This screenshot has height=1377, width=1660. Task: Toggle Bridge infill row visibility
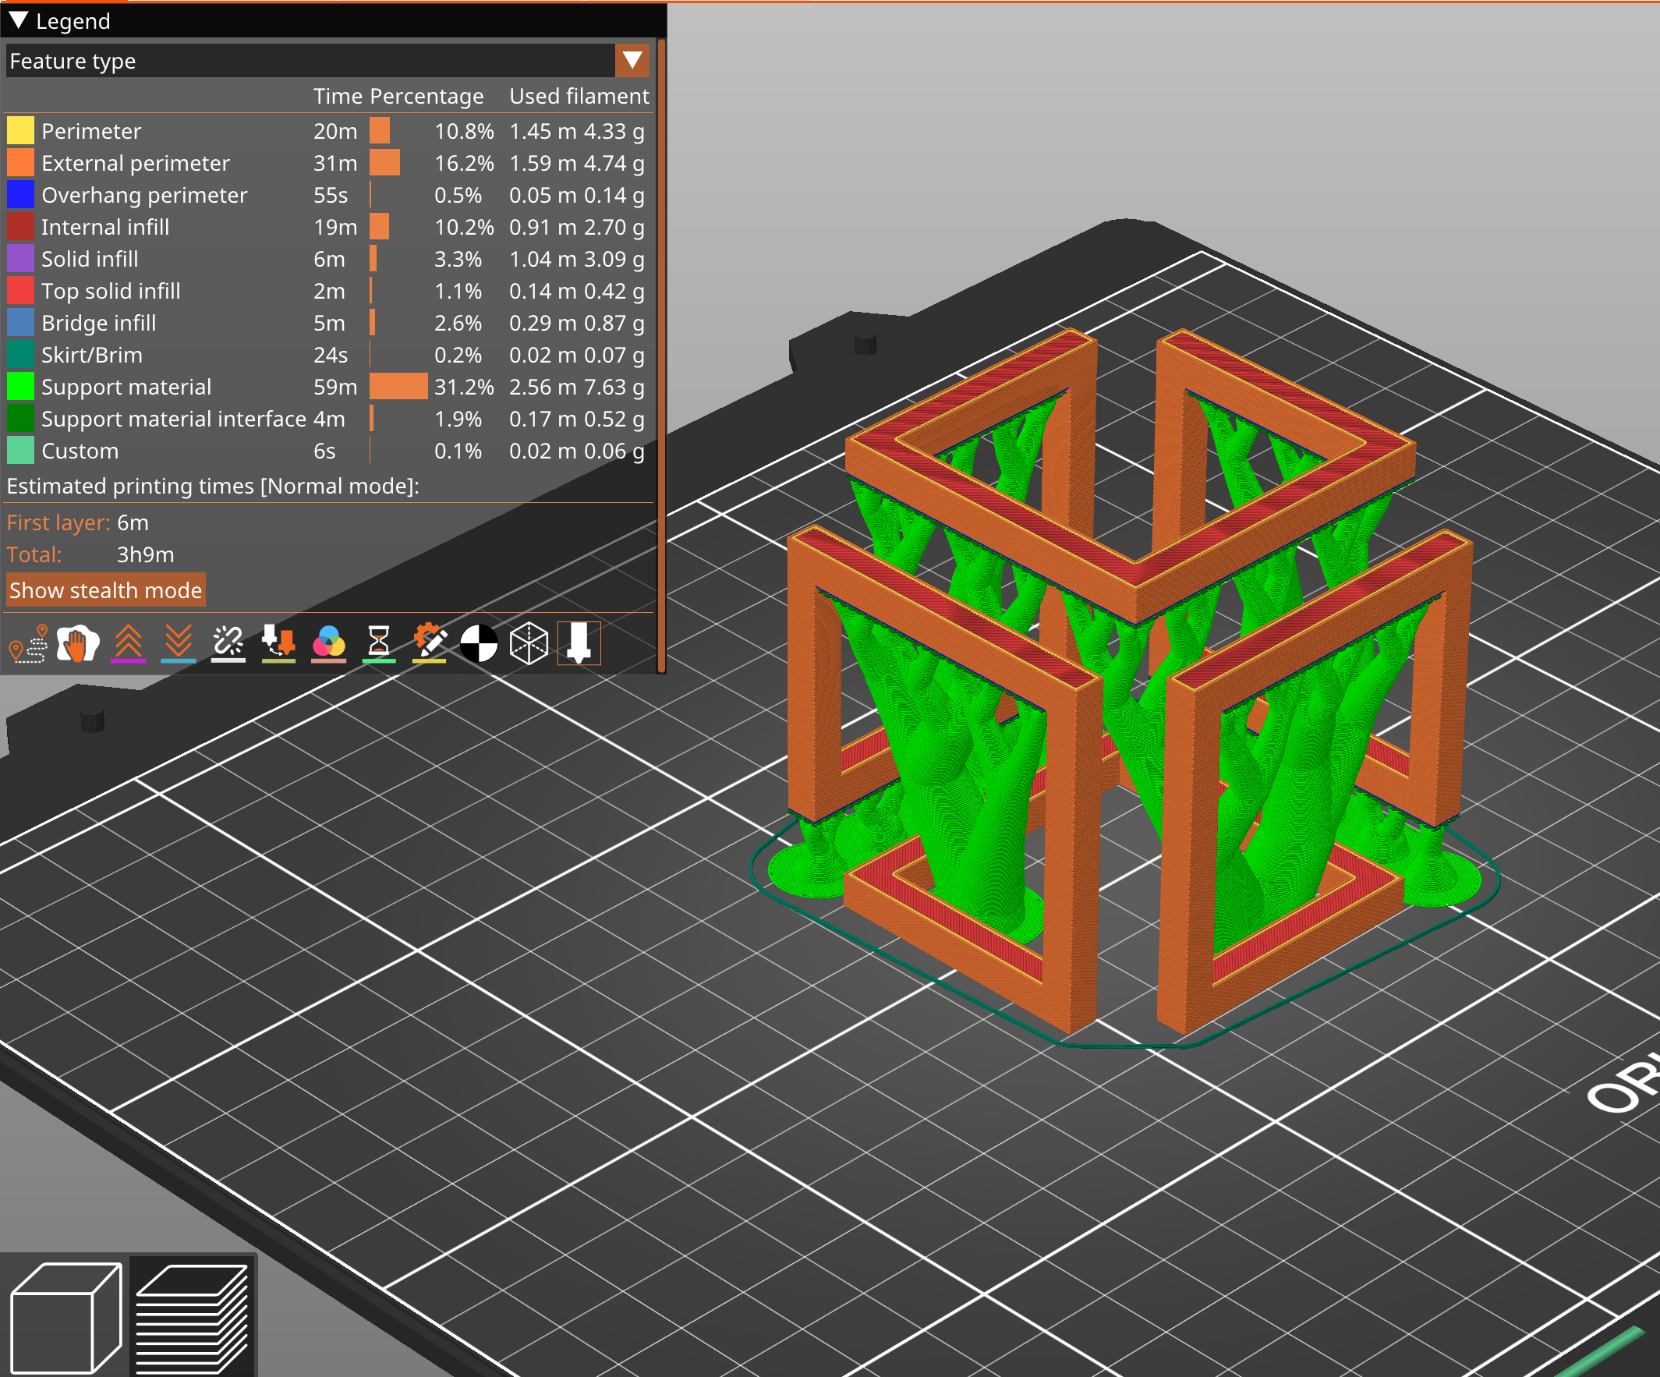tap(327, 323)
